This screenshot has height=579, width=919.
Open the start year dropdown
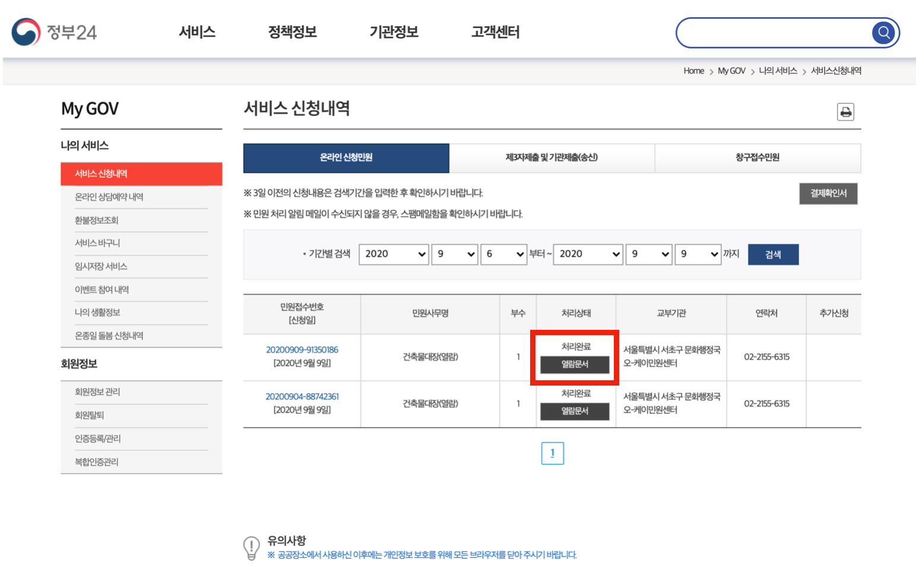394,254
